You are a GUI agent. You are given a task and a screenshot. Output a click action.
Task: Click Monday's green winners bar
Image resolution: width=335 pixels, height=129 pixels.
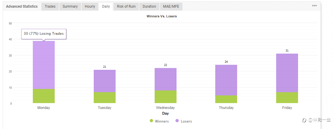(44, 96)
